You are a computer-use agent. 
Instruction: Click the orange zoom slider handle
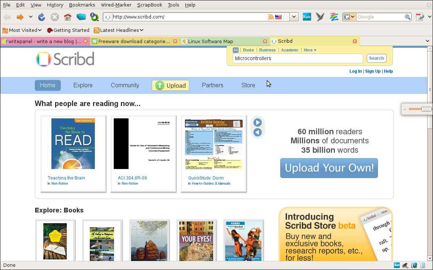(x=426, y=109)
